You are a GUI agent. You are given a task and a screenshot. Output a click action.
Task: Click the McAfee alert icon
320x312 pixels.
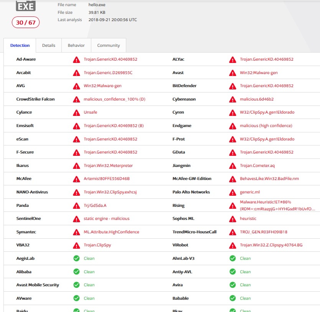point(76,179)
